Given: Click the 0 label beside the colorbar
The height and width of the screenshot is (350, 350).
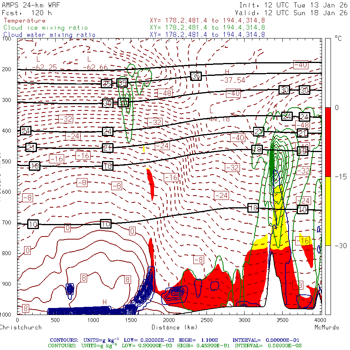Looking at the screenshot, I should (x=337, y=108).
